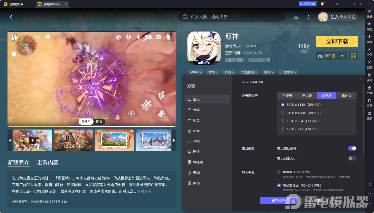Click the 立即下载 download button
The image size is (374, 213).
pos(337,41)
